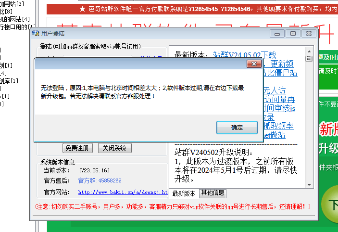Close the 用户登陆 window
Image resolution: width=338 pixels, height=232 pixels.
(x=309, y=33)
